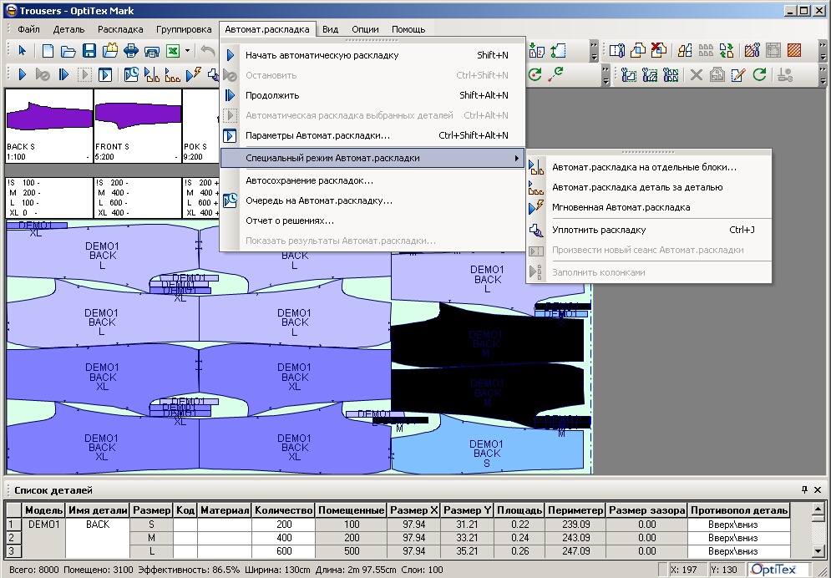
Task: Click the Start auto-nesting play icon in the toolbar
Action: tap(23, 75)
